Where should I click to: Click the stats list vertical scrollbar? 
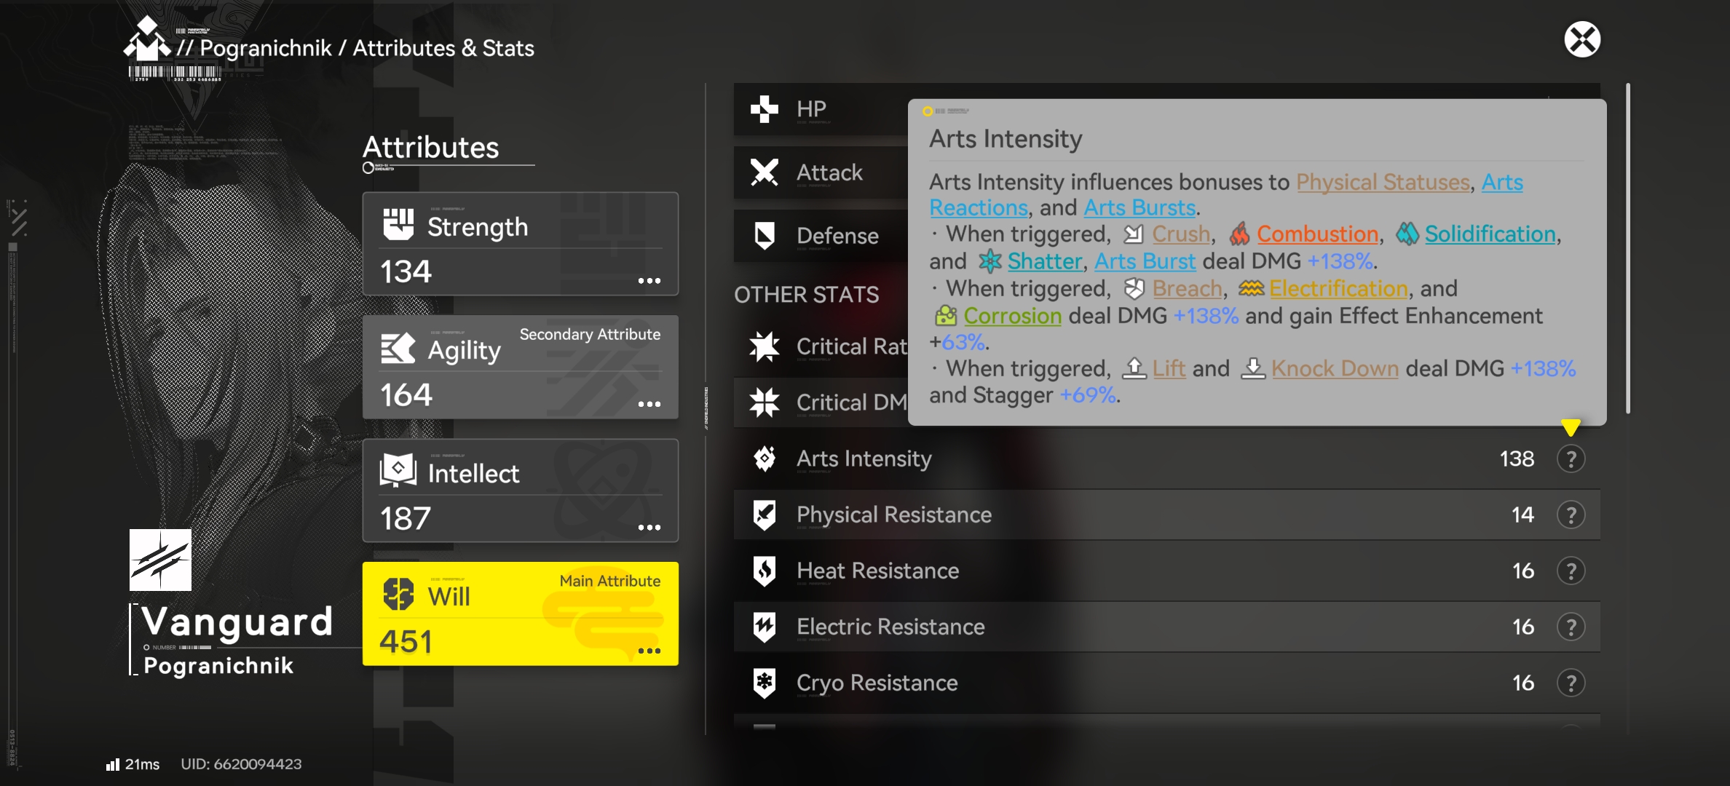click(x=1627, y=247)
